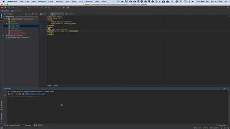This screenshot has width=230, height=129.
Task: Click the line separator LF status widget
Action: pos(200,128)
